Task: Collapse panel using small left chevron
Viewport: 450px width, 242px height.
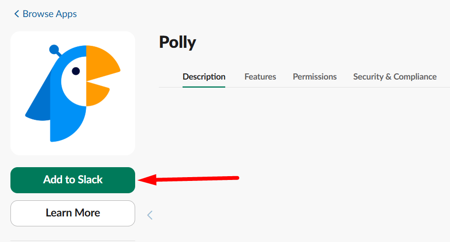Action: click(x=150, y=215)
